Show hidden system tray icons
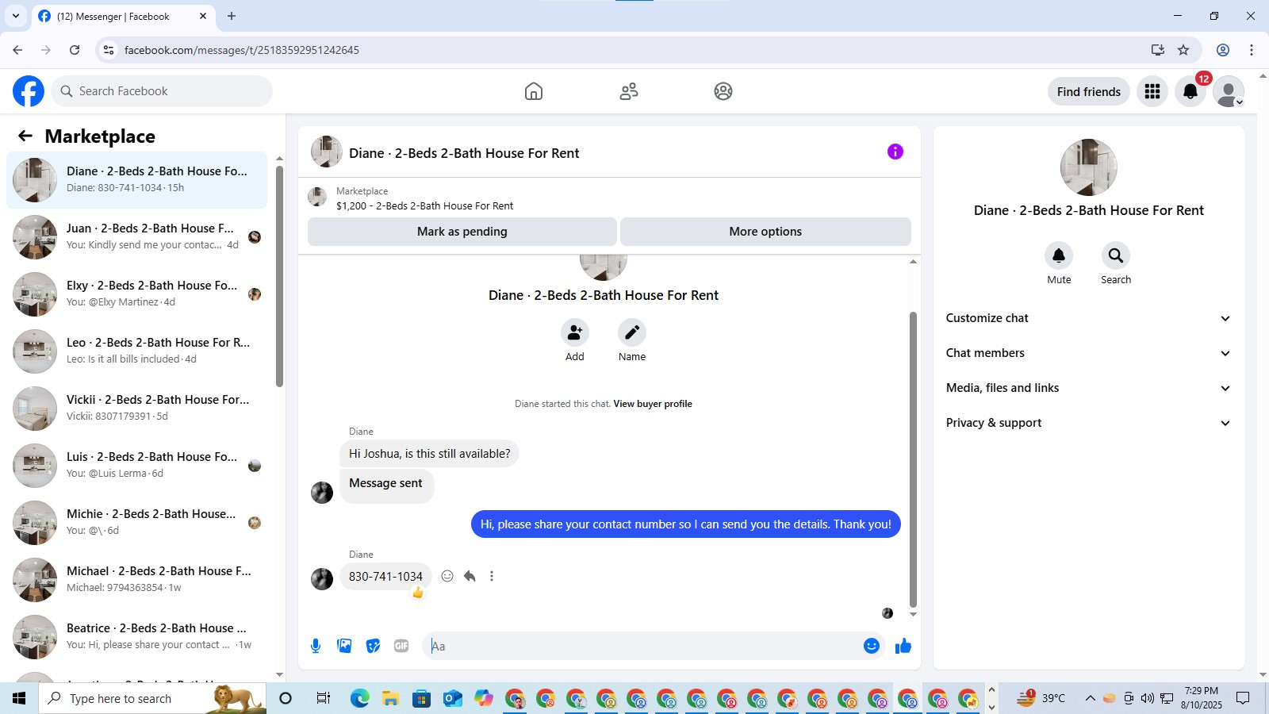Viewport: 1269px width, 714px height. click(x=1090, y=698)
